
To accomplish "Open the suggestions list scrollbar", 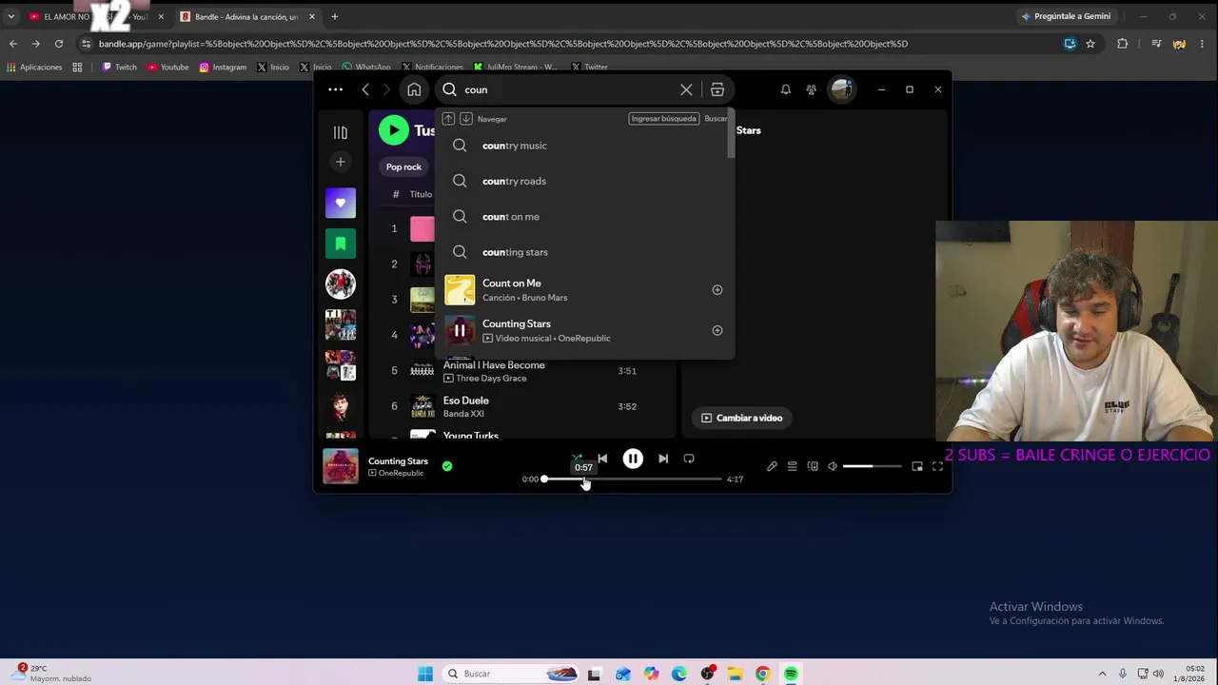I will click(x=731, y=133).
